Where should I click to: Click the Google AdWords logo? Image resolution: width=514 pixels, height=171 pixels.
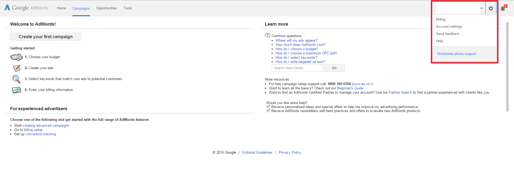click(26, 8)
